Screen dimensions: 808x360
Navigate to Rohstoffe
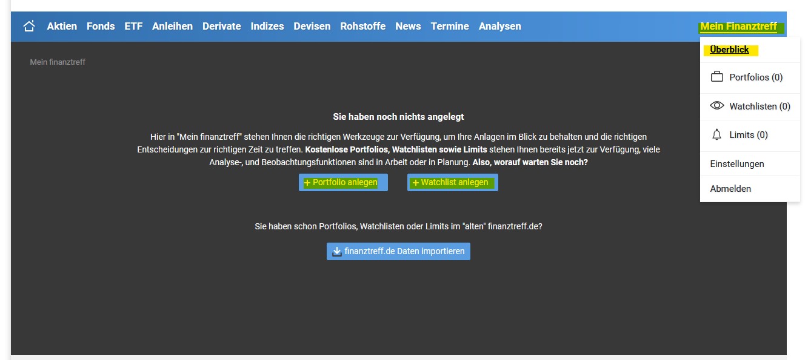point(363,26)
